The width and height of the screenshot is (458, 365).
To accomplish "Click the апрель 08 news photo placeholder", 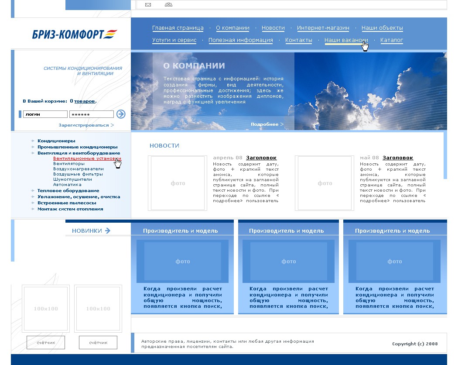I will 178,183.
